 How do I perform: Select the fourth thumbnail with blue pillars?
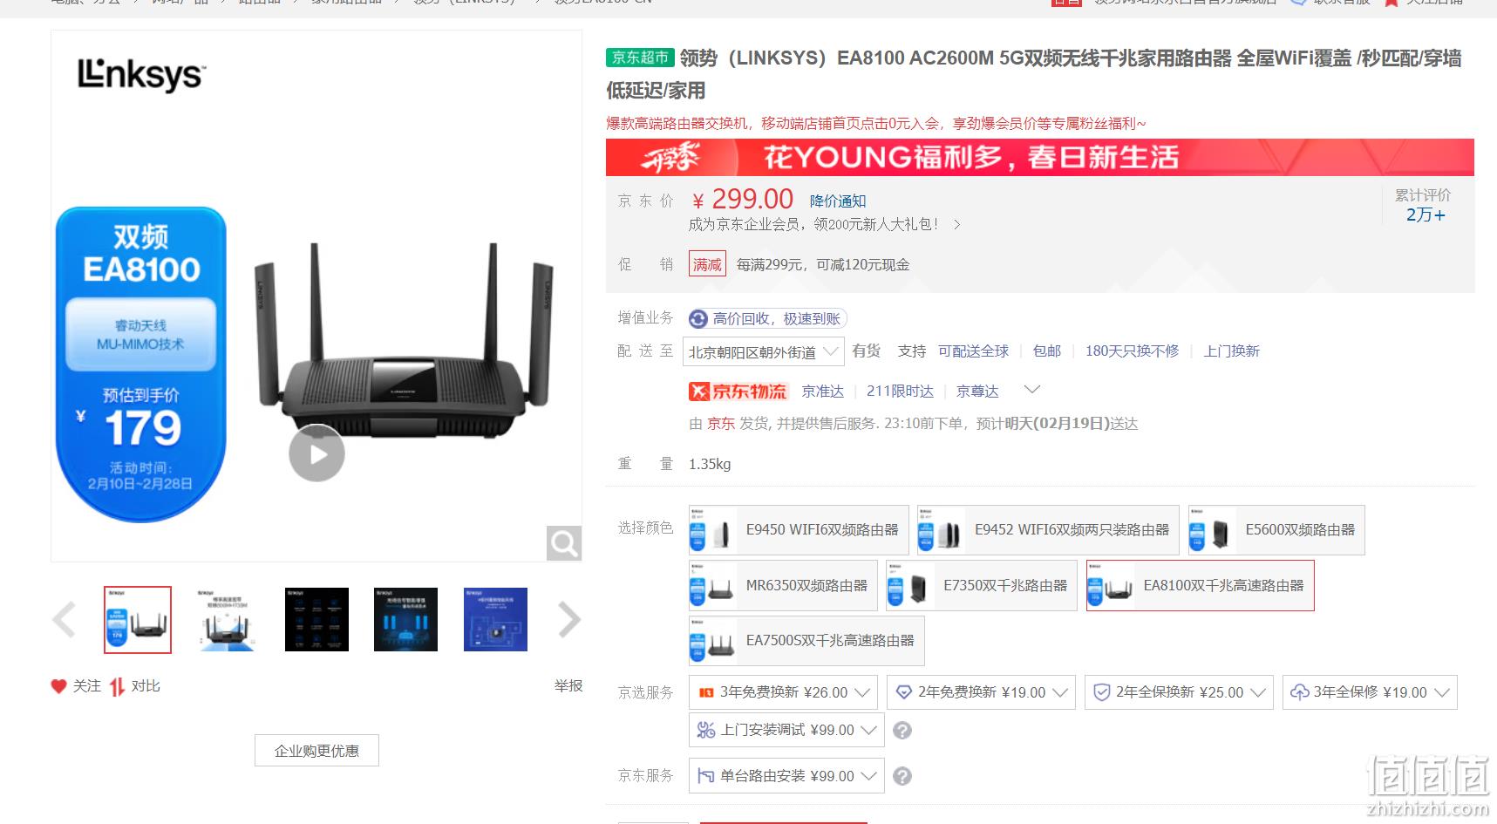click(405, 620)
